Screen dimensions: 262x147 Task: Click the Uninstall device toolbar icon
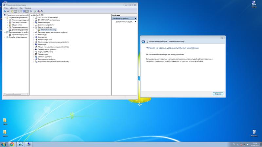38,11
